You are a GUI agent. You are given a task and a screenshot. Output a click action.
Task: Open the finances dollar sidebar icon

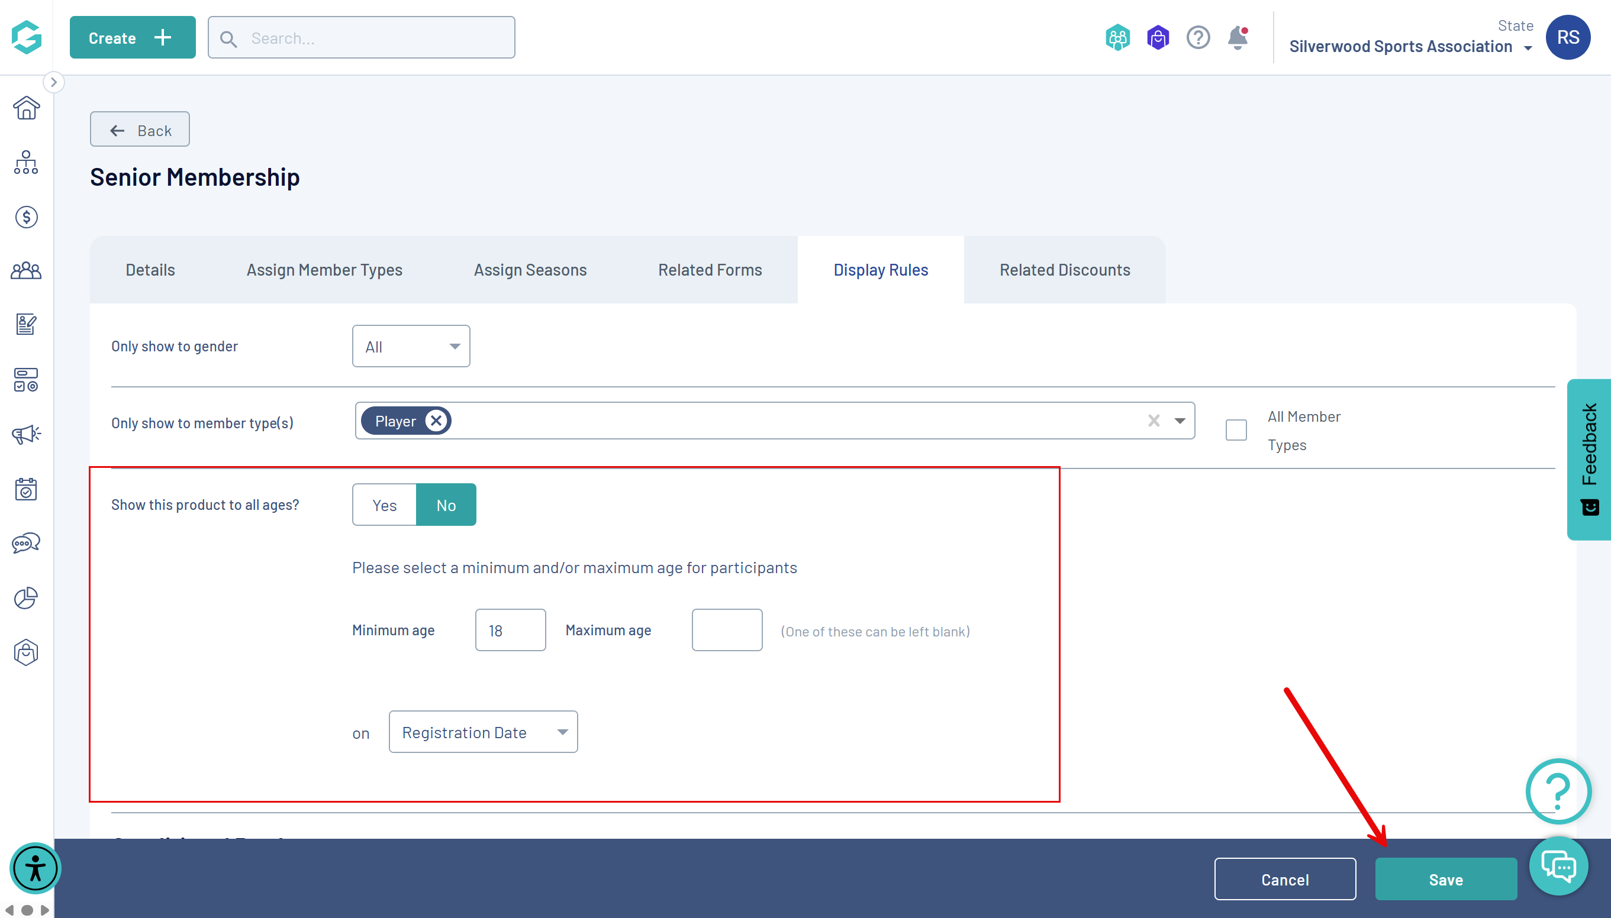(26, 218)
